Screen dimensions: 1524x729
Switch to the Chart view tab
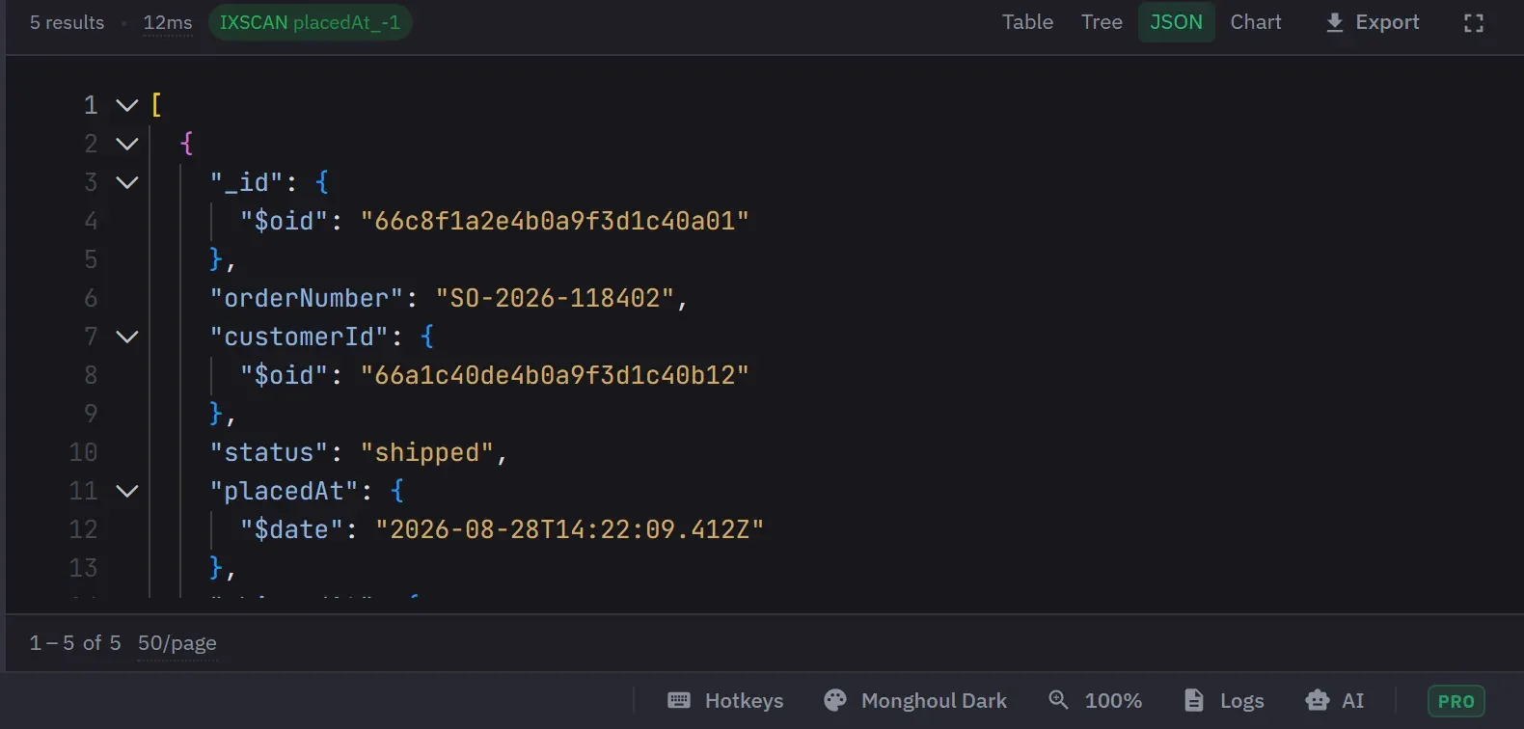coord(1256,22)
